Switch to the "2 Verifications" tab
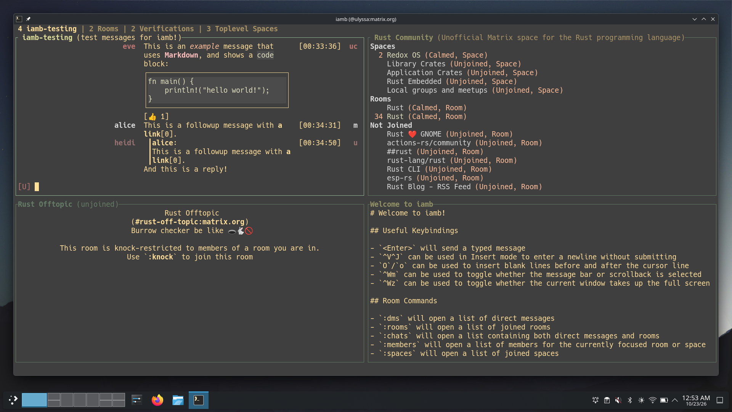The height and width of the screenshot is (412, 732). click(x=162, y=29)
